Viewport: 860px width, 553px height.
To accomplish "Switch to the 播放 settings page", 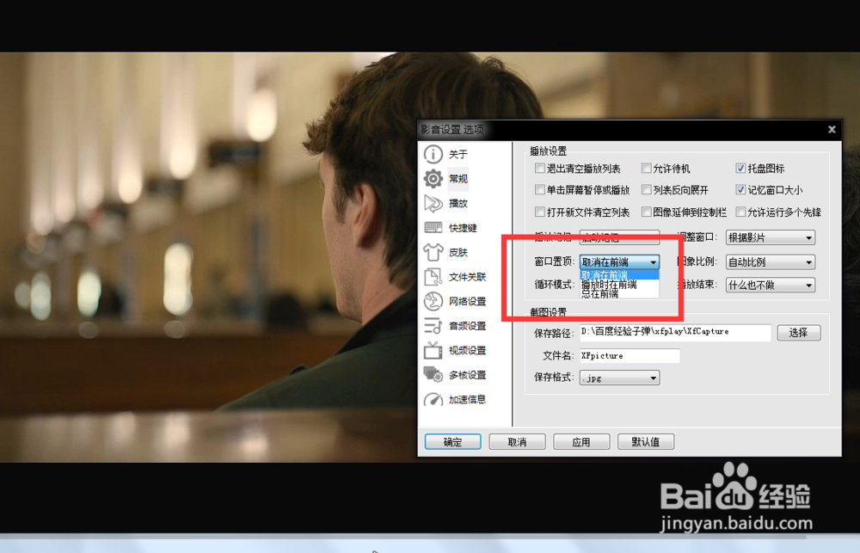I will (458, 203).
